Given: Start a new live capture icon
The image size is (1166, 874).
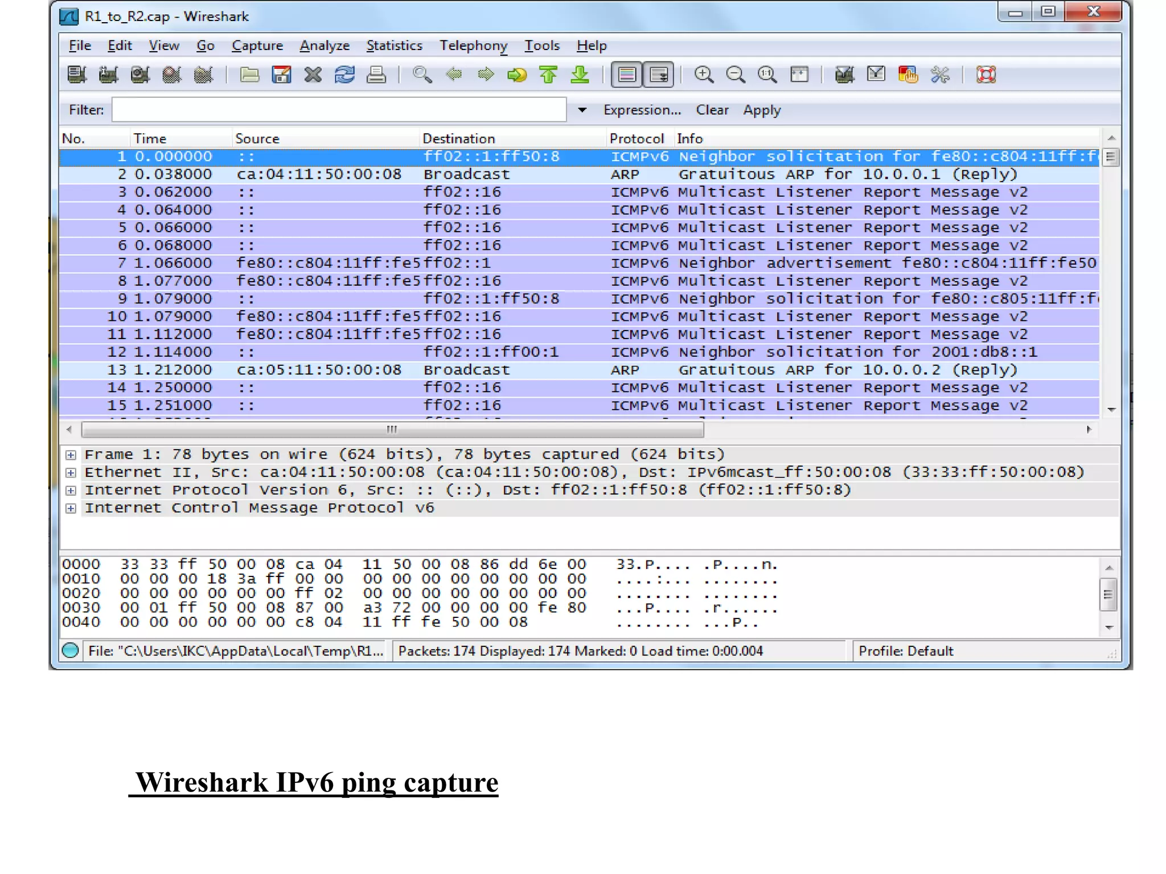Looking at the screenshot, I should tap(139, 75).
